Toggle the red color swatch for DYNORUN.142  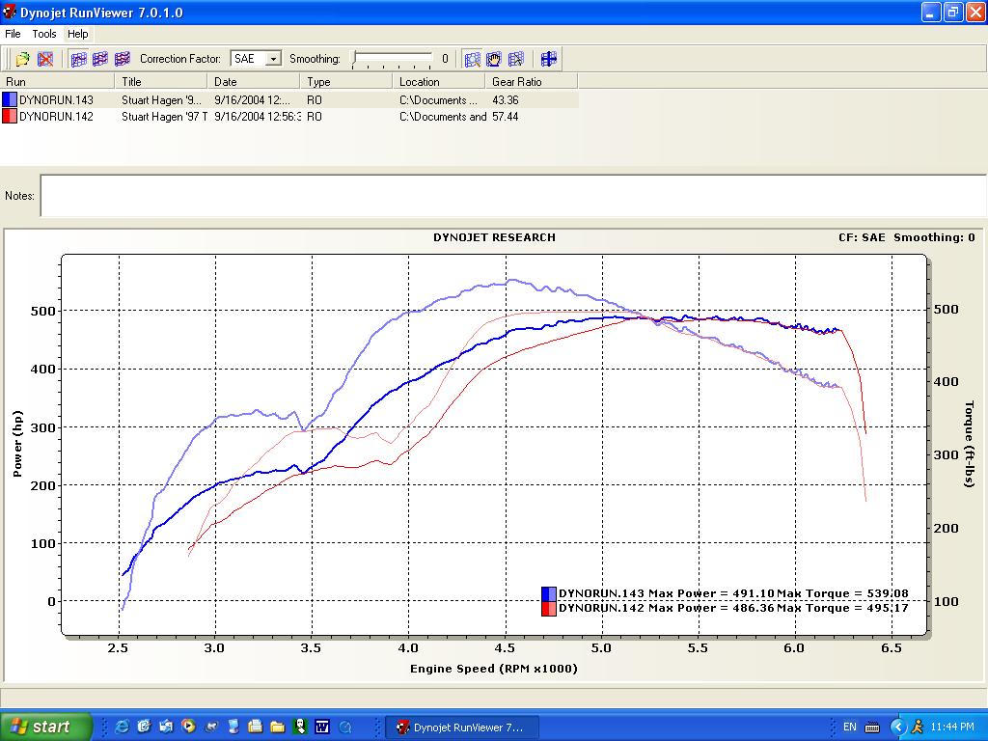8,117
